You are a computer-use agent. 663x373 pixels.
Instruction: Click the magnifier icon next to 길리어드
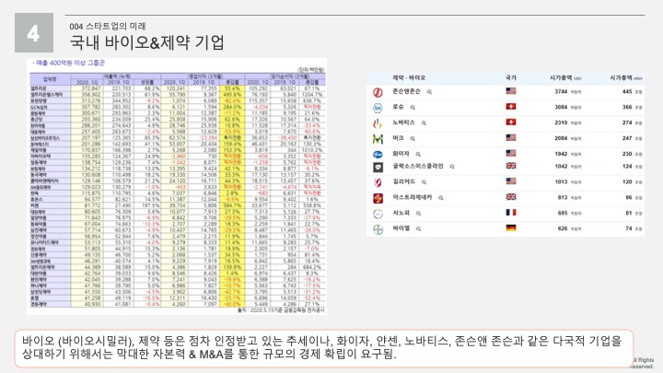click(424, 182)
